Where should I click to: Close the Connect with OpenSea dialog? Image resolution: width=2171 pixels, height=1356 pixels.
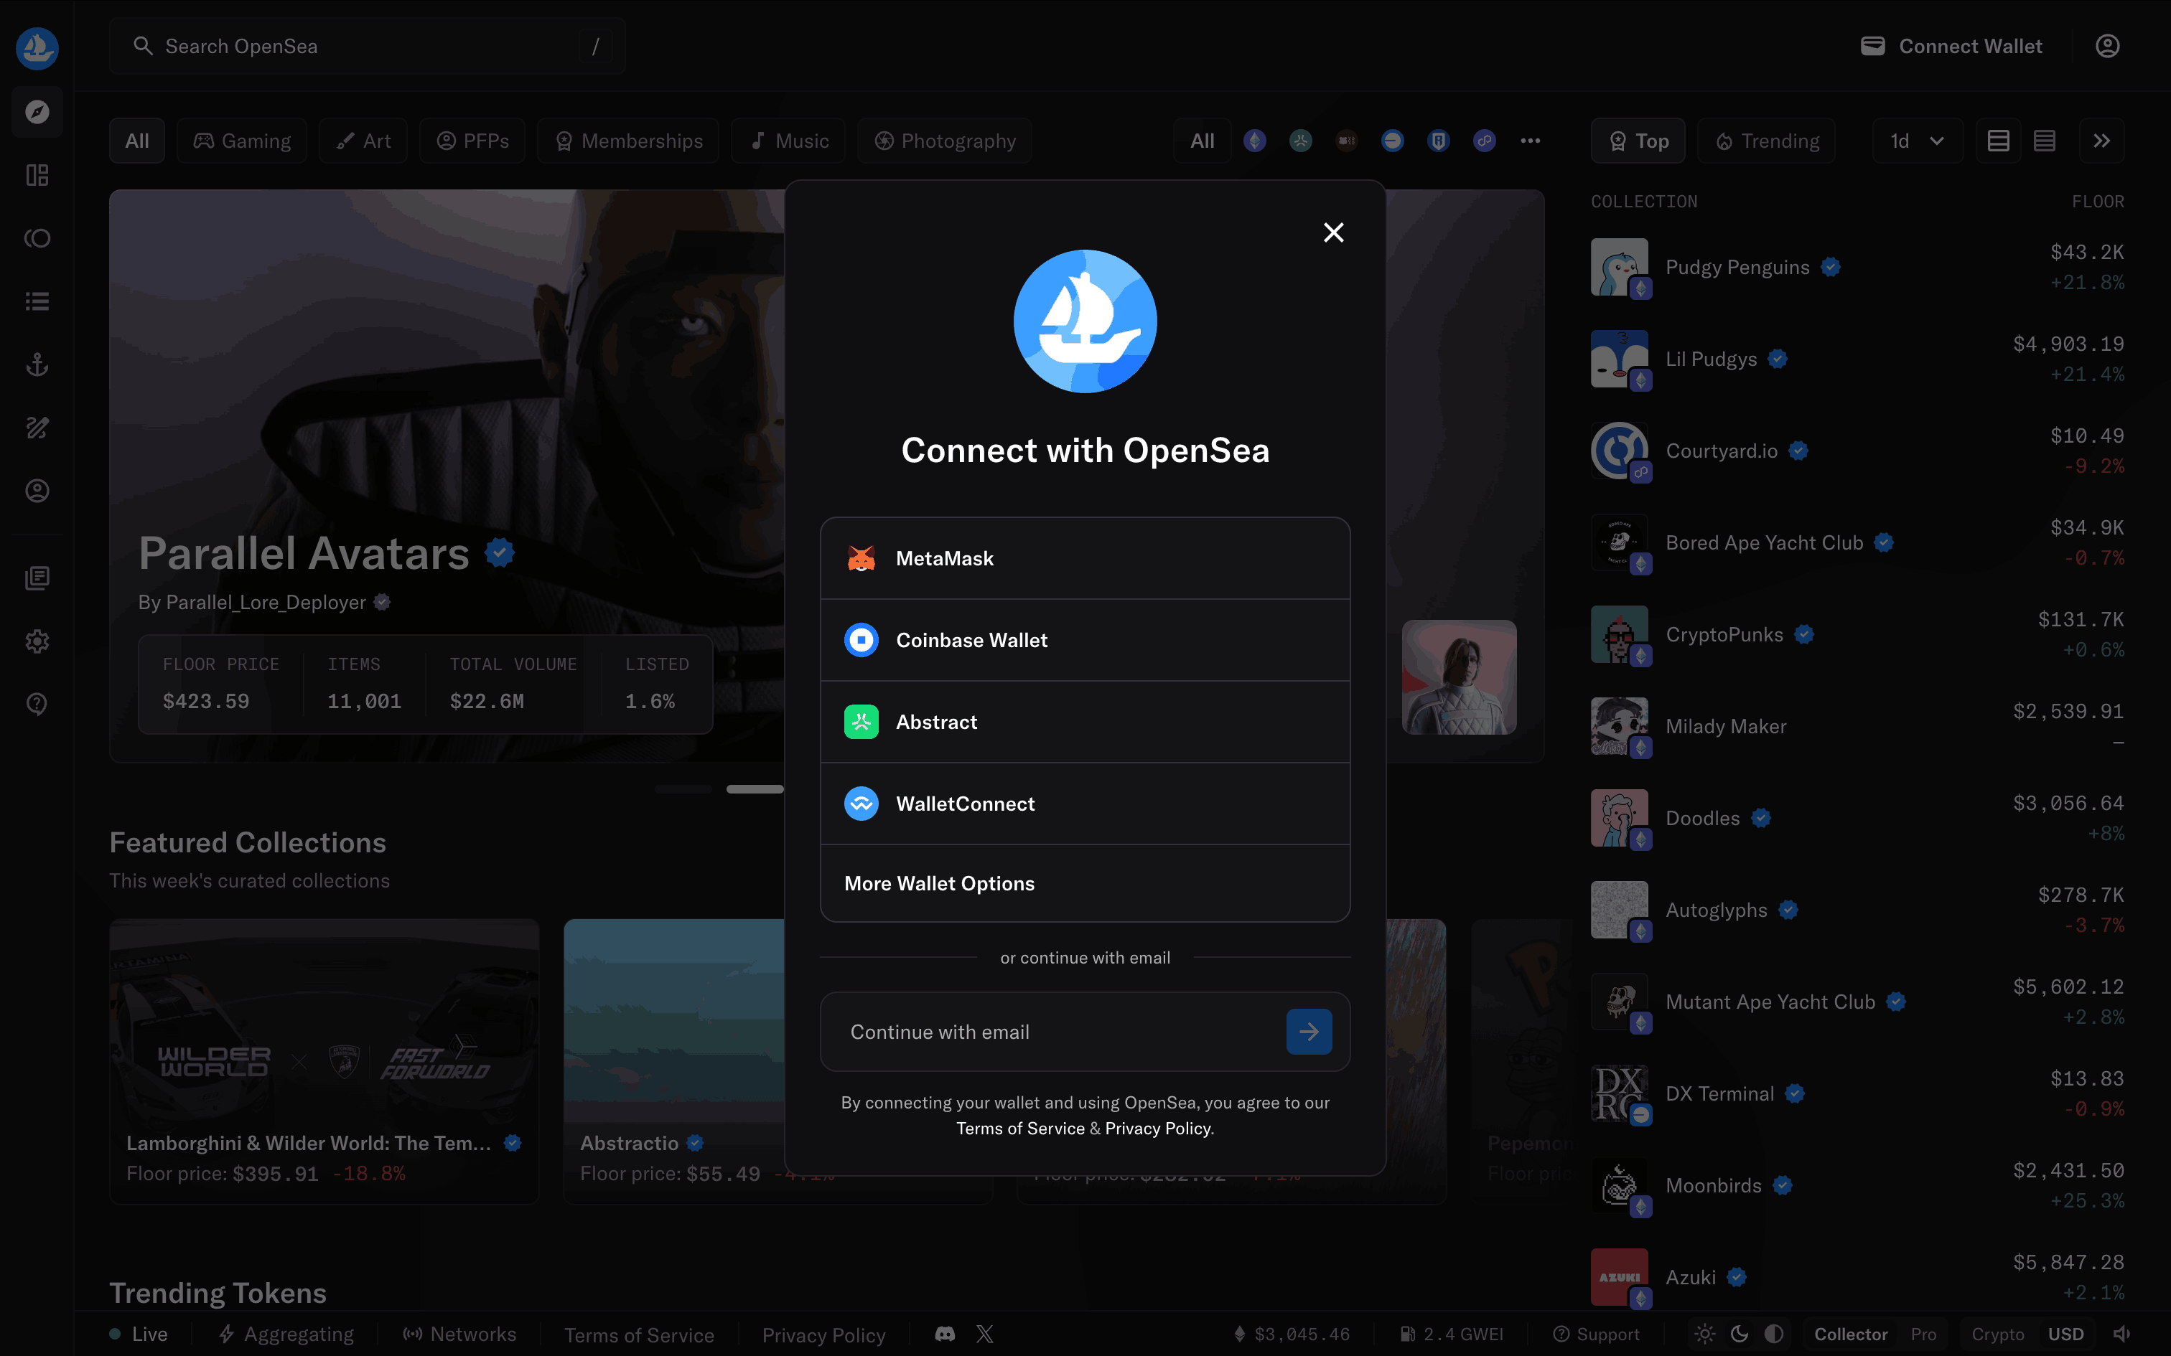pyautogui.click(x=1333, y=232)
